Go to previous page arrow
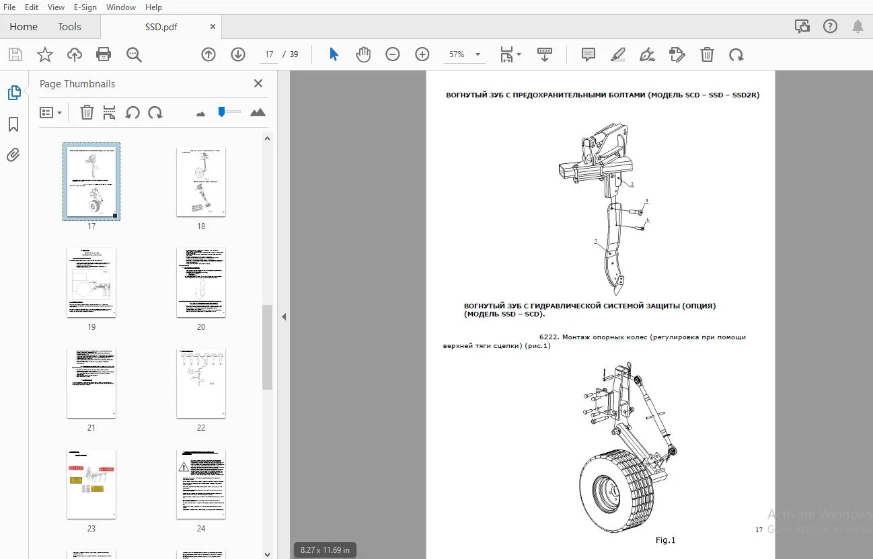 pos(208,54)
